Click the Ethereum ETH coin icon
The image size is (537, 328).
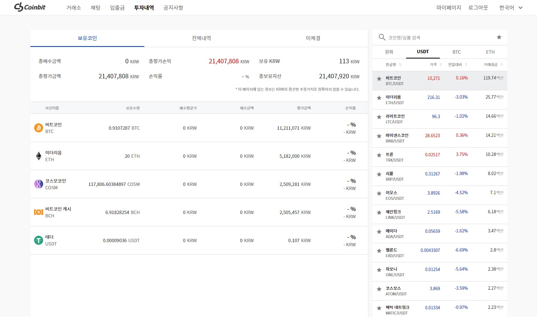point(39,156)
